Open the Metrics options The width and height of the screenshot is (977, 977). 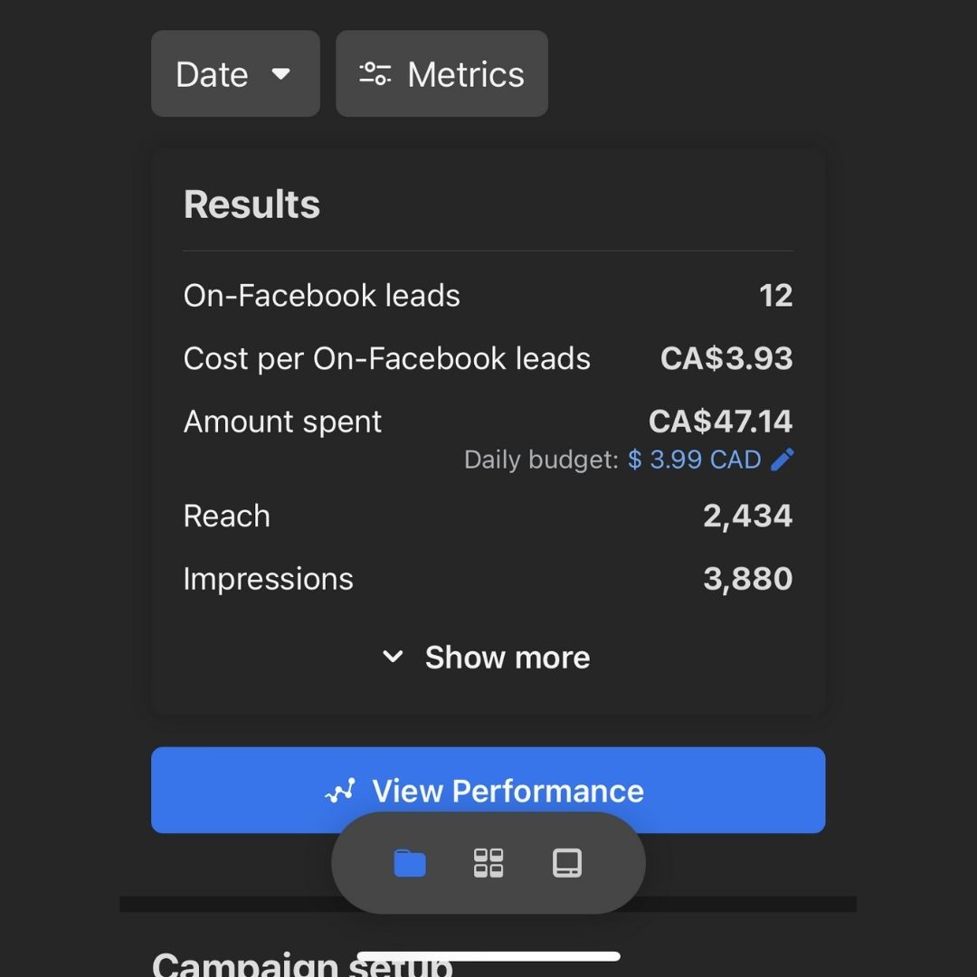point(441,74)
